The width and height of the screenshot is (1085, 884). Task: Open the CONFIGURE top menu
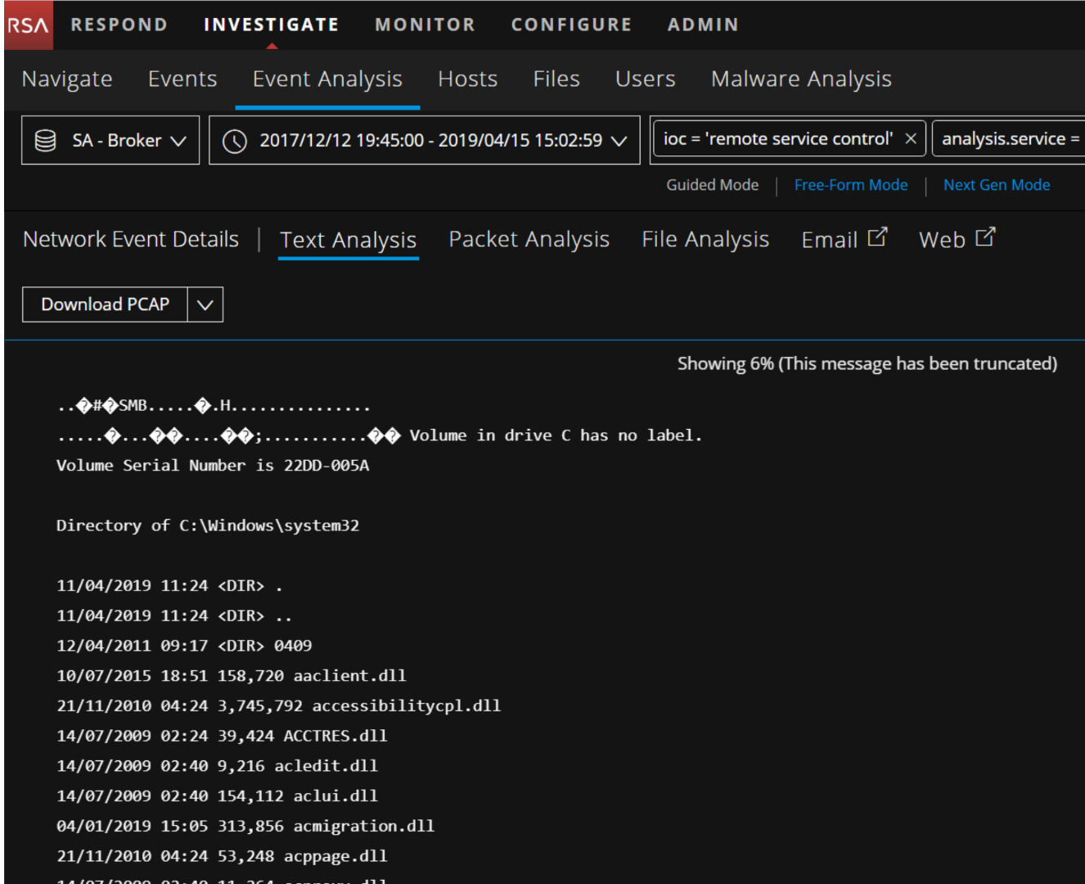pos(571,25)
